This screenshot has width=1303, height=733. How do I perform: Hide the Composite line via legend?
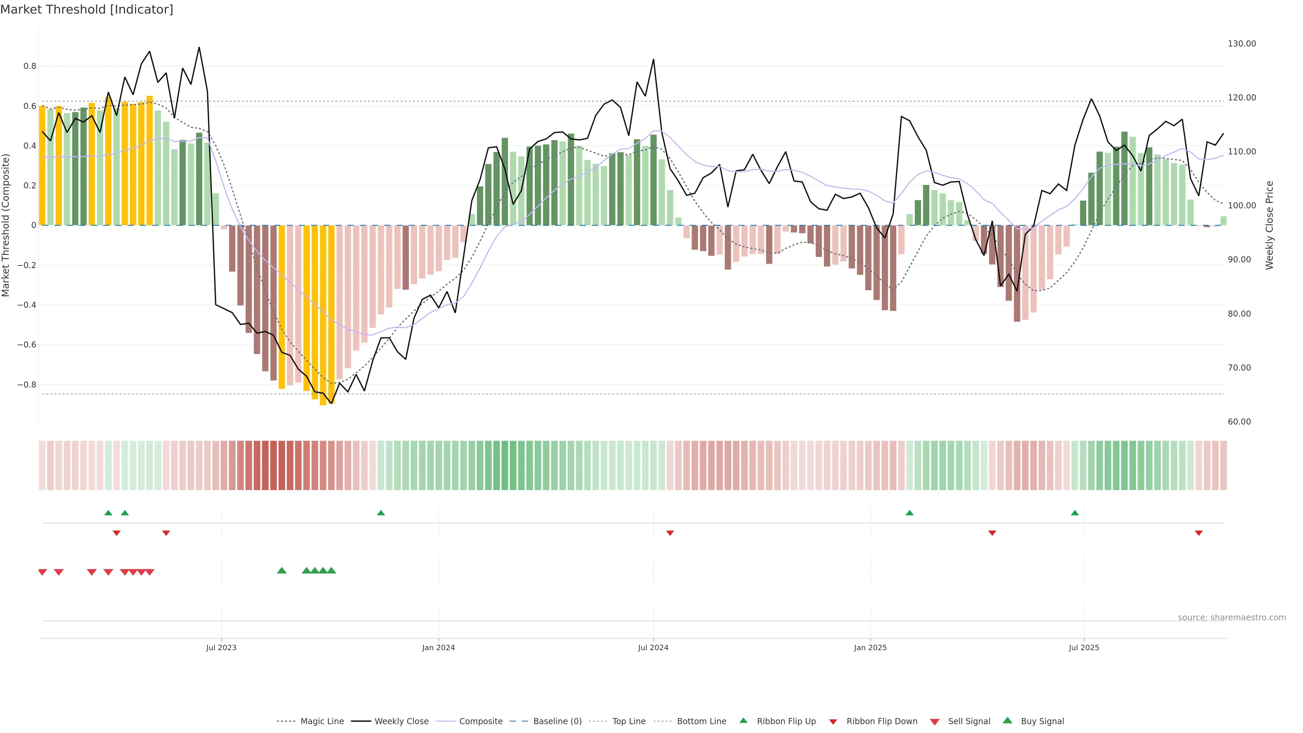tap(480, 721)
